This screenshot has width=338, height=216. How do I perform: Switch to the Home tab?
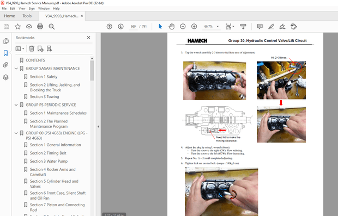9,16
